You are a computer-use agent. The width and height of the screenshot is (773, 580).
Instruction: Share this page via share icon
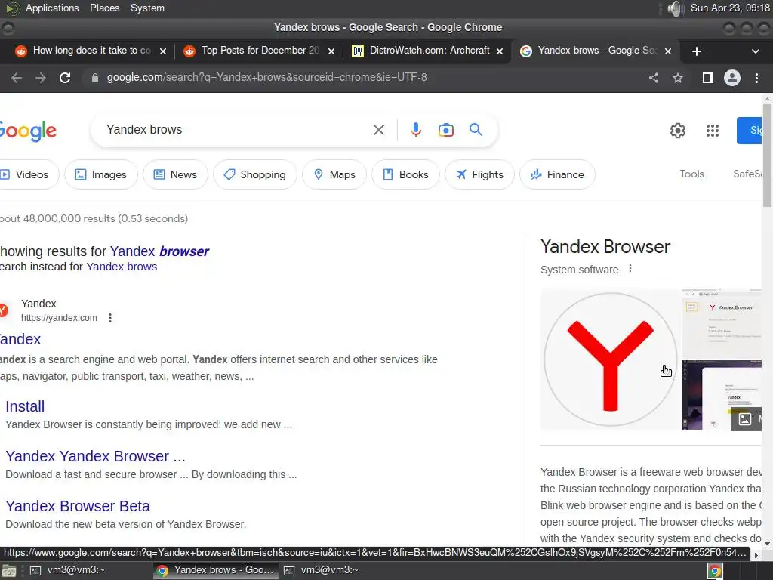[x=654, y=78]
